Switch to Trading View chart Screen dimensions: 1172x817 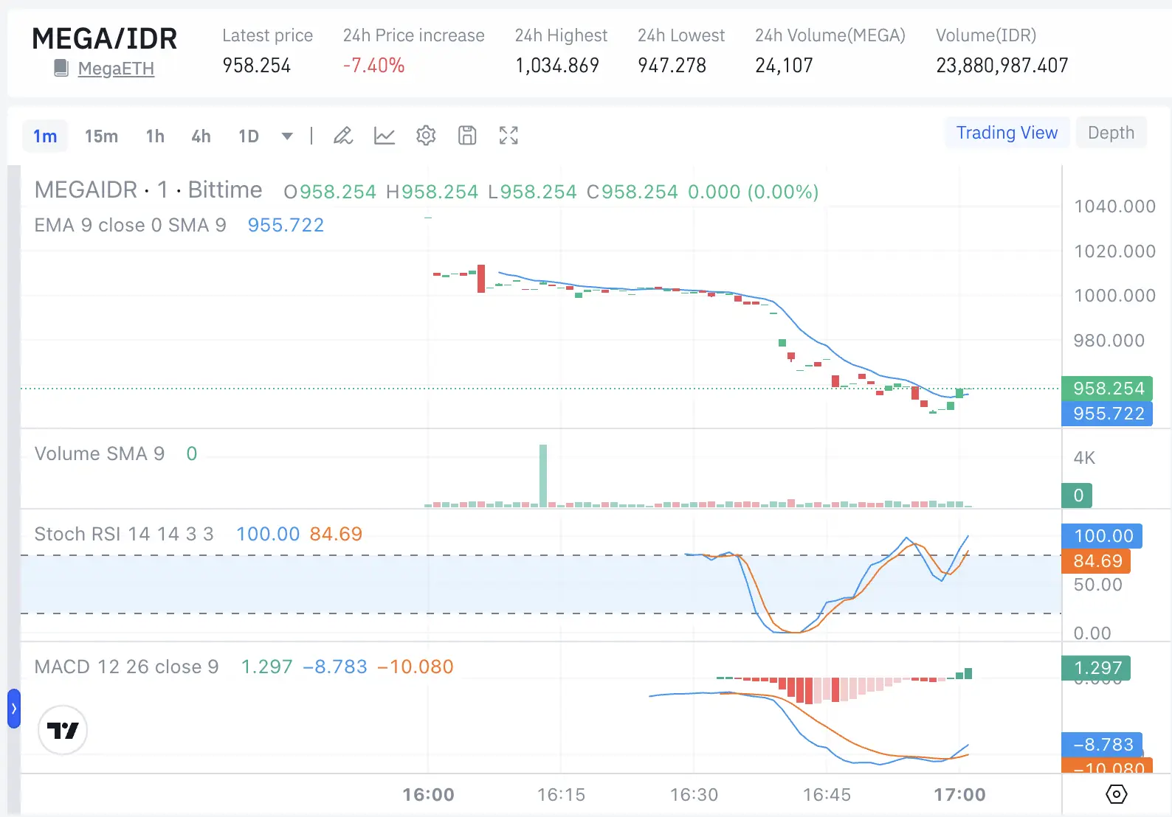pos(1007,133)
